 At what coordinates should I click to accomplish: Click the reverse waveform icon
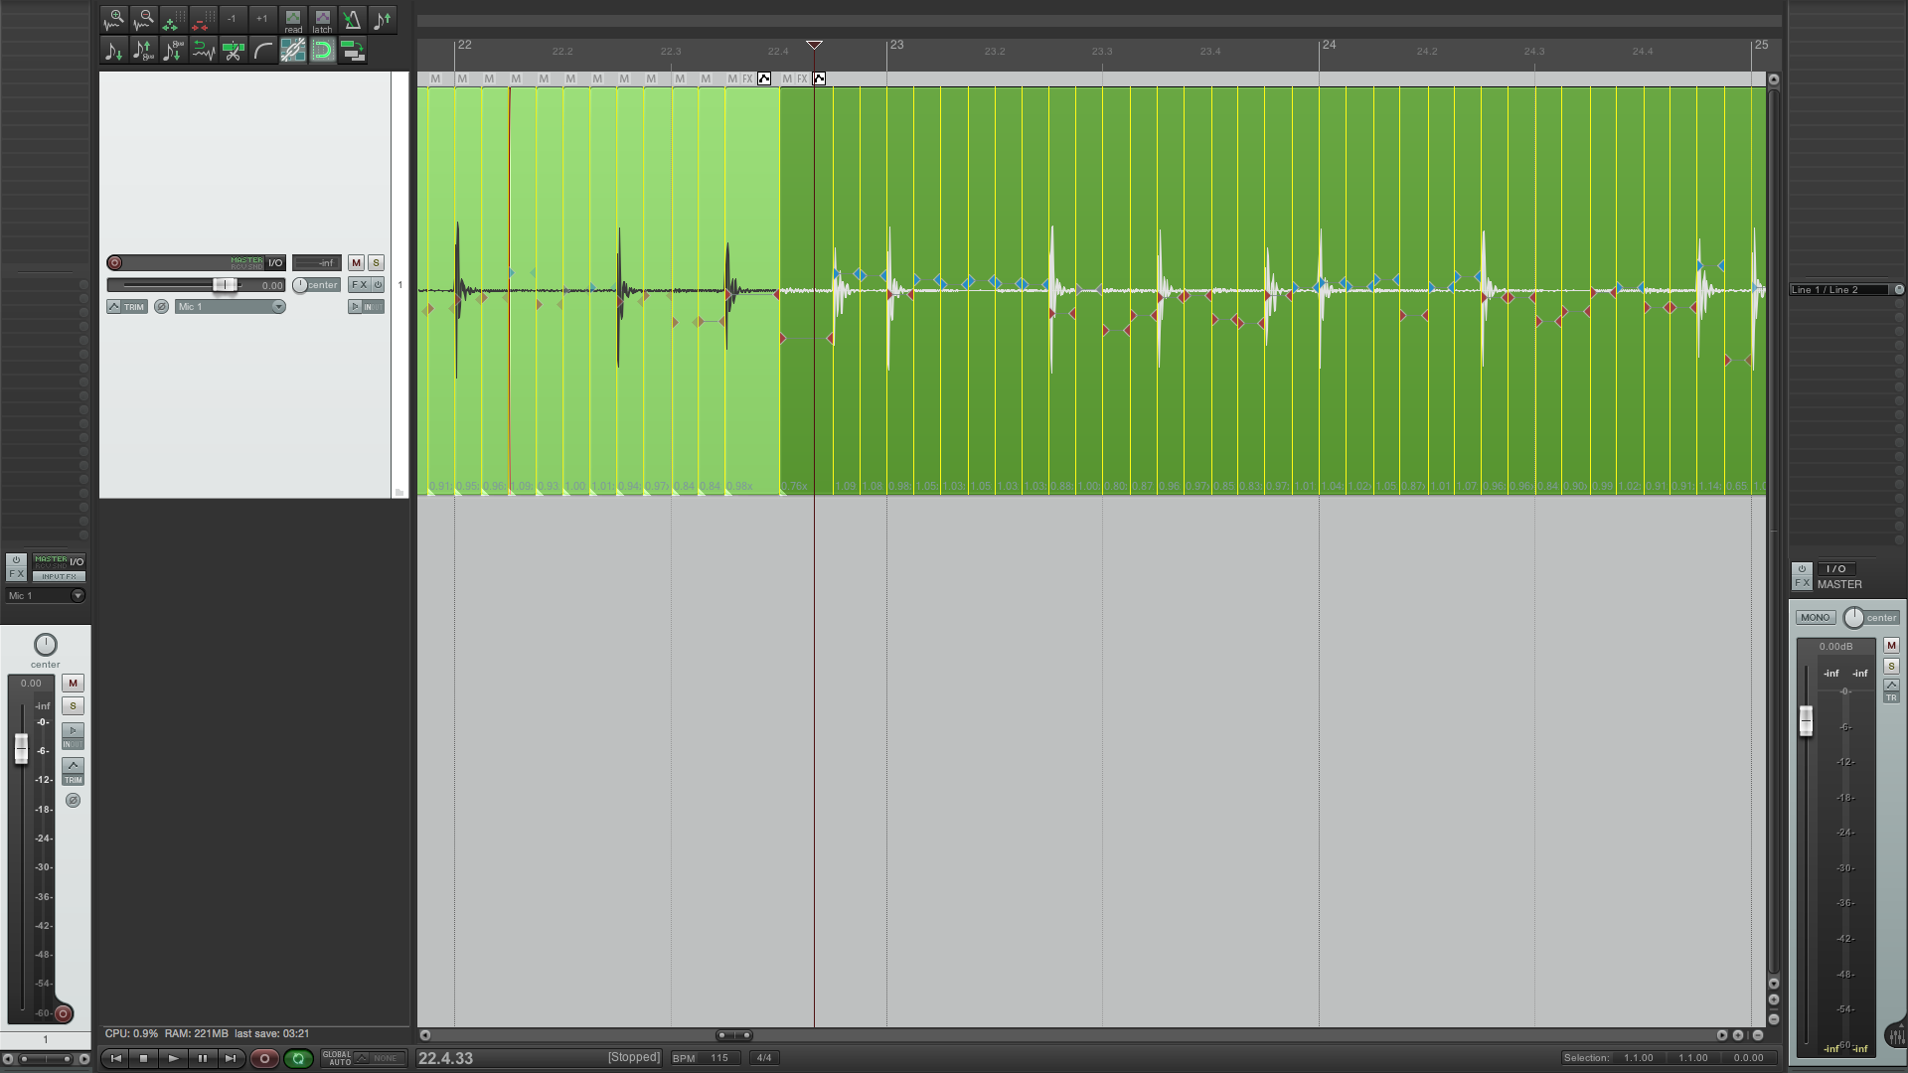coord(204,51)
